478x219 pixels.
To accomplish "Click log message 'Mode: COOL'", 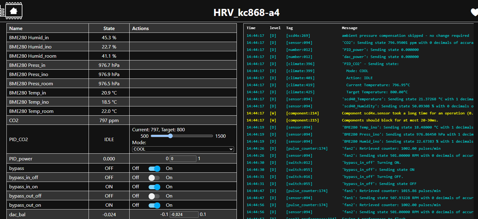I will coord(357,71).
